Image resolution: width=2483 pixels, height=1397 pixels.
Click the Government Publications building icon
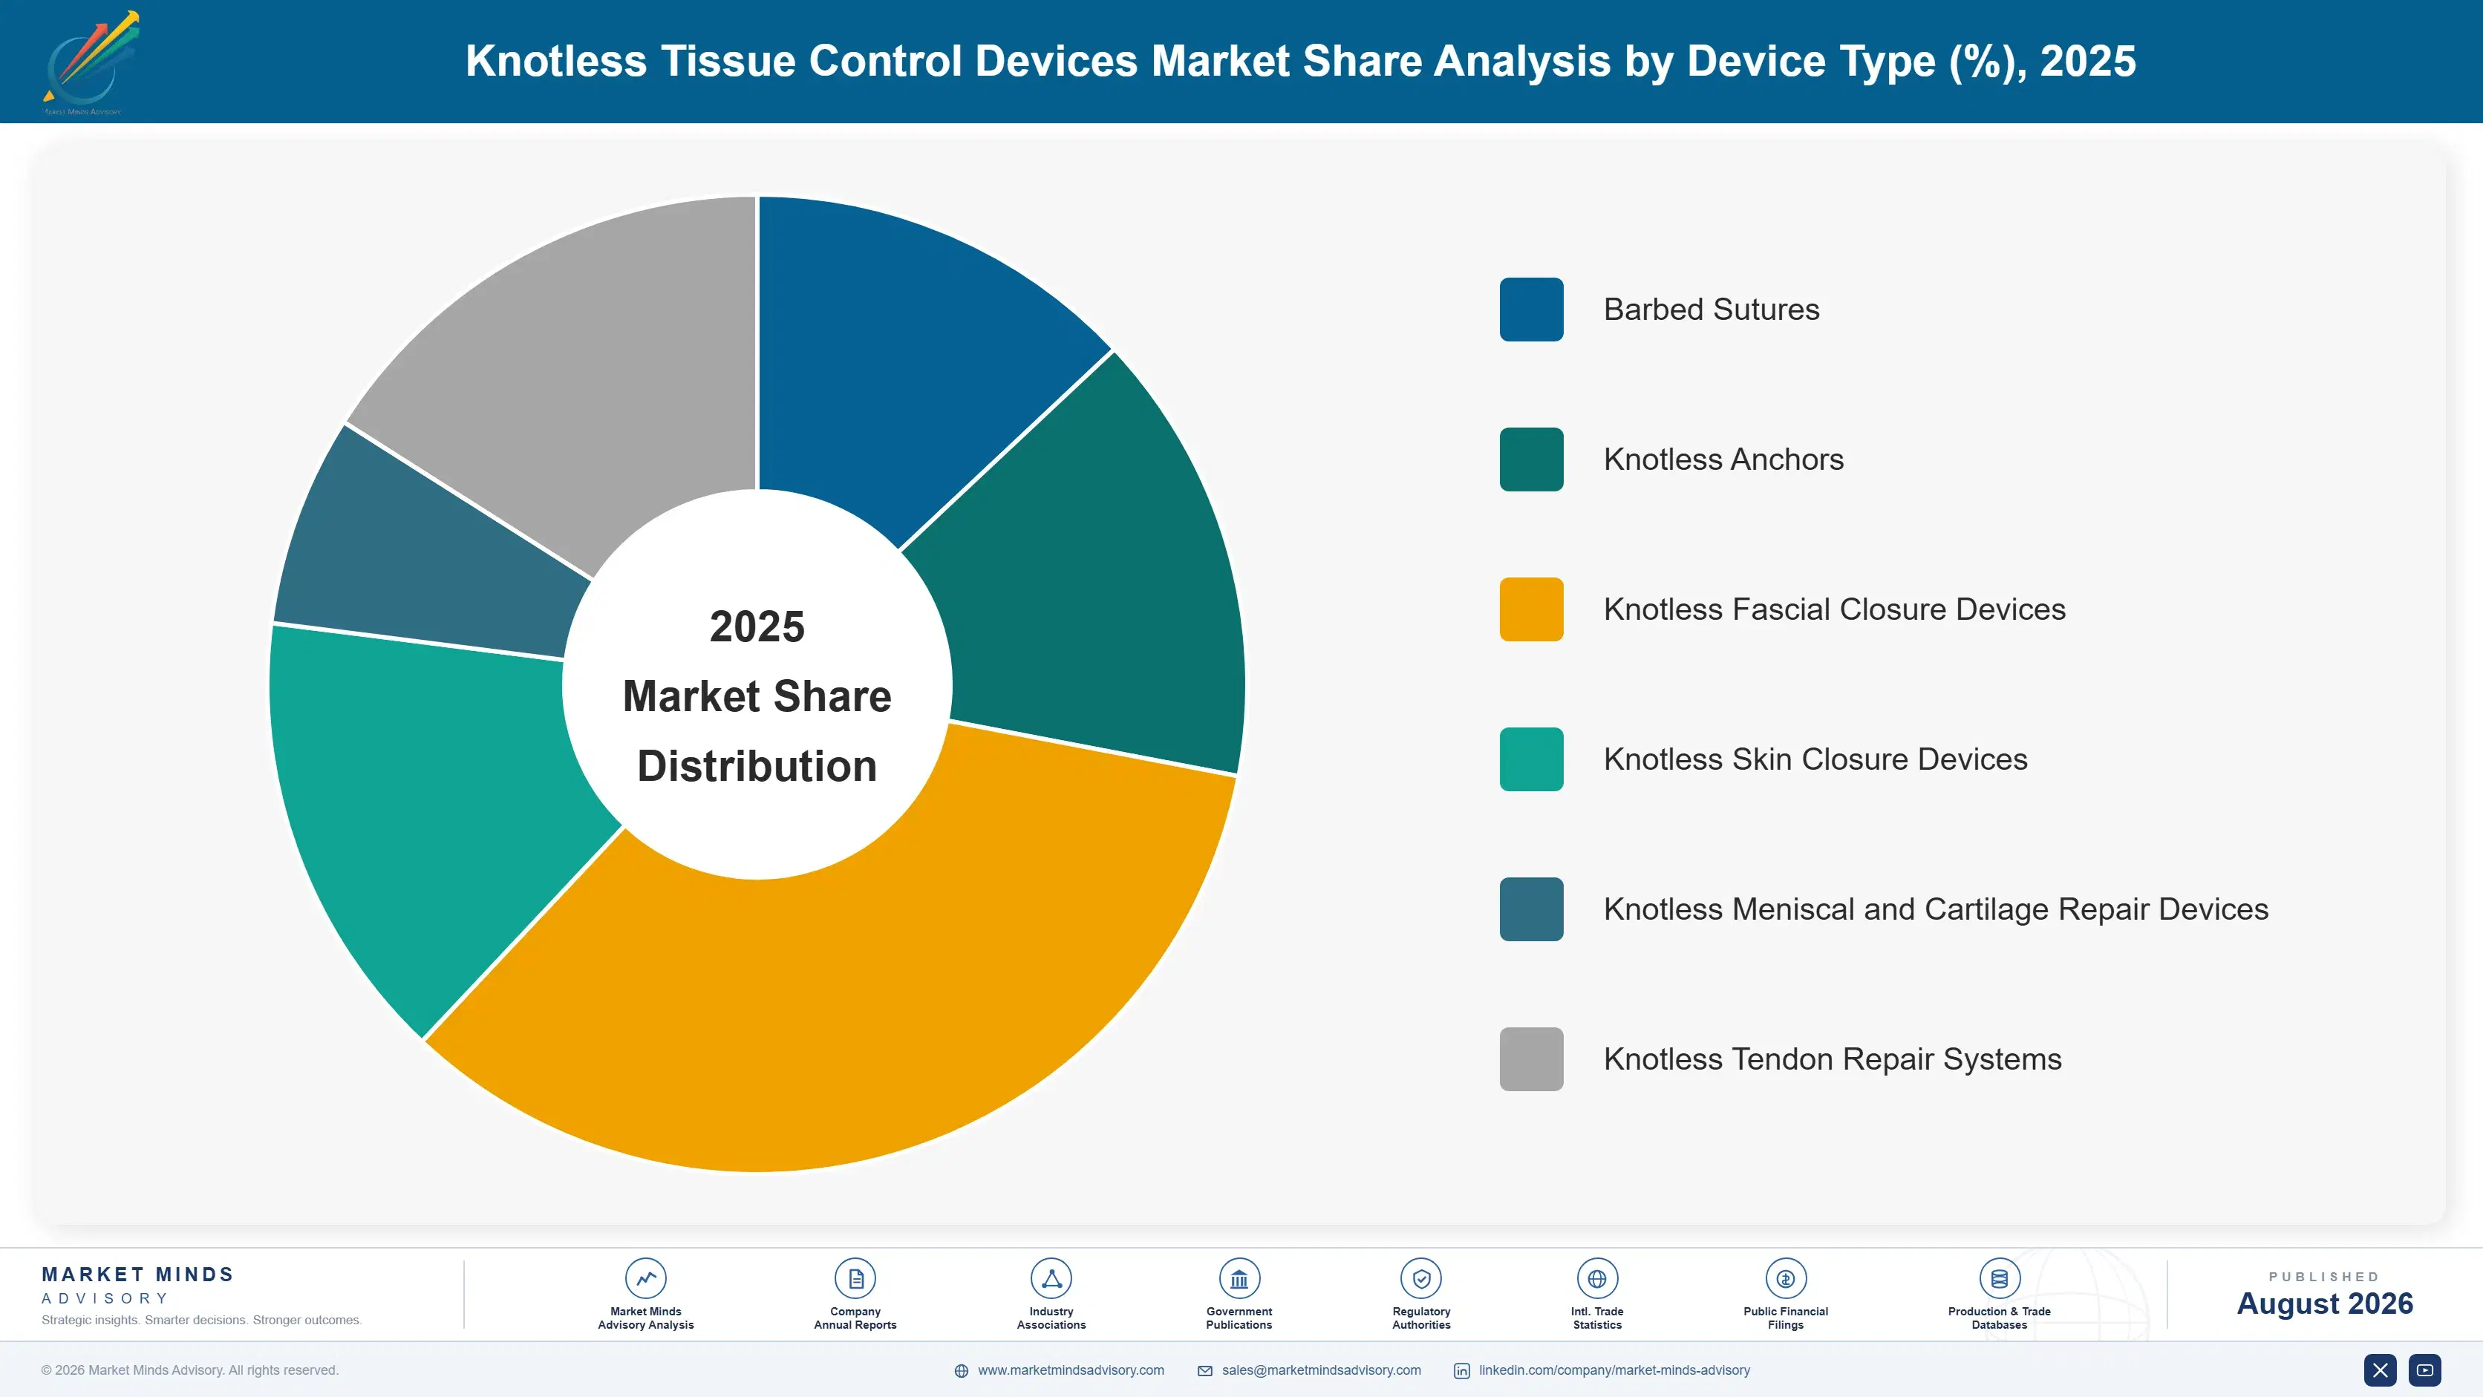click(1239, 1278)
